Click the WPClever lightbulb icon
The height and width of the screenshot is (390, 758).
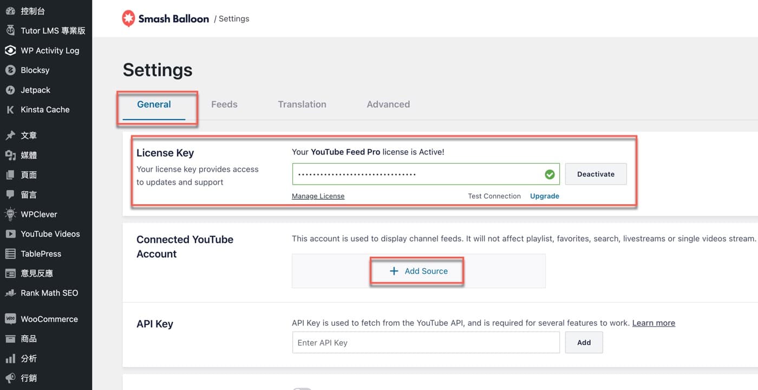10,214
